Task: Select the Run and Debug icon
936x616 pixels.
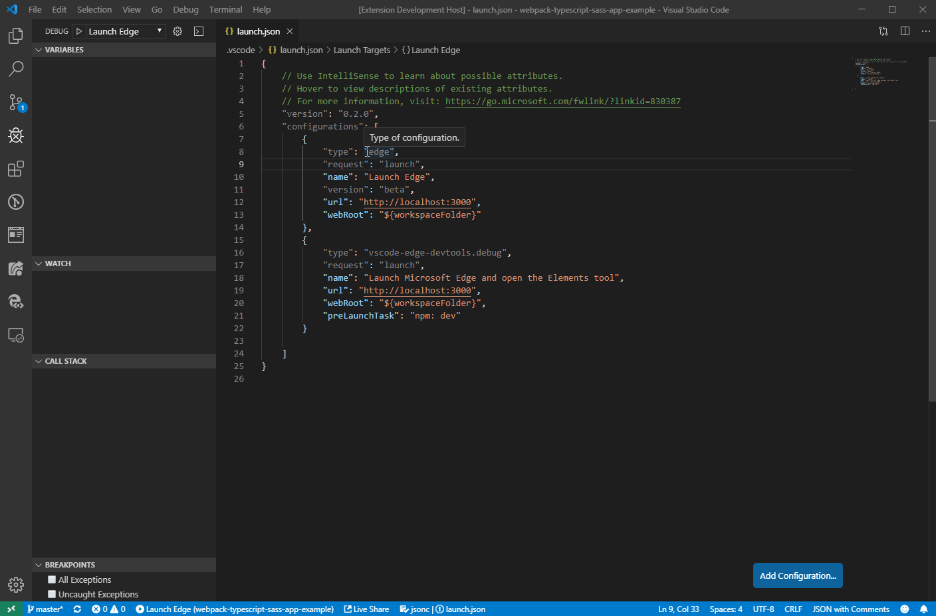Action: [x=15, y=135]
